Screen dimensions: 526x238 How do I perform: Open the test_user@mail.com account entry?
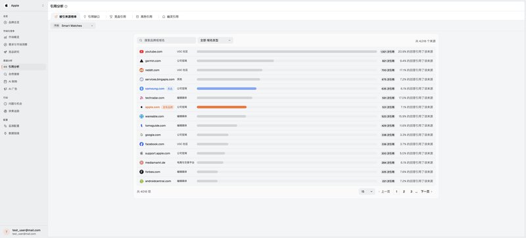24,232
